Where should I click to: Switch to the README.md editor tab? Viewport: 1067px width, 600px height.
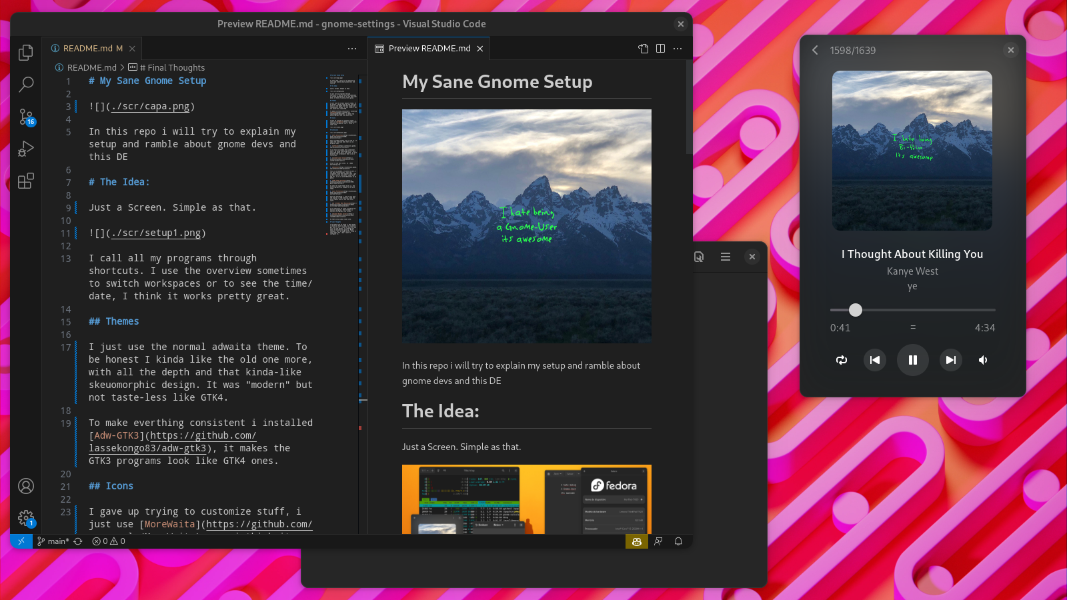click(x=92, y=49)
